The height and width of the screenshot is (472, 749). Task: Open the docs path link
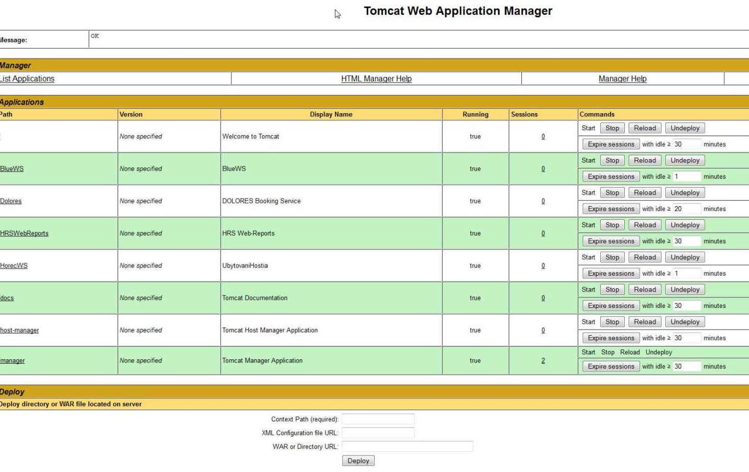(x=7, y=298)
